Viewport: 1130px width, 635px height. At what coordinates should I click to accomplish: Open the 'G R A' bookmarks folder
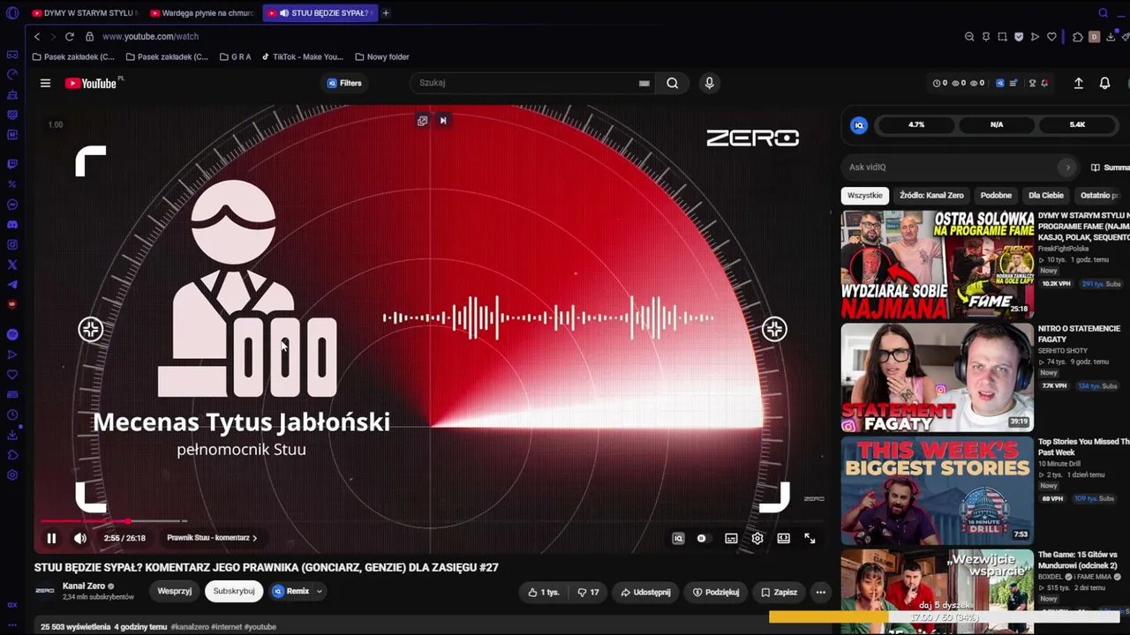(235, 56)
